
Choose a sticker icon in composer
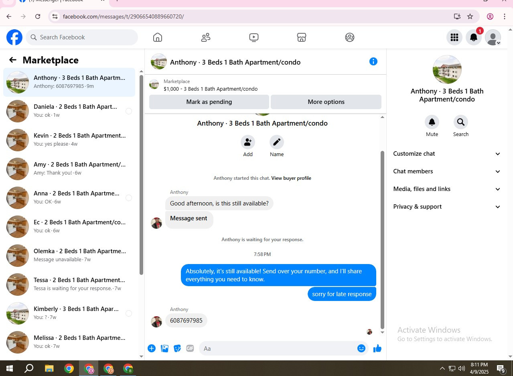pos(177,348)
